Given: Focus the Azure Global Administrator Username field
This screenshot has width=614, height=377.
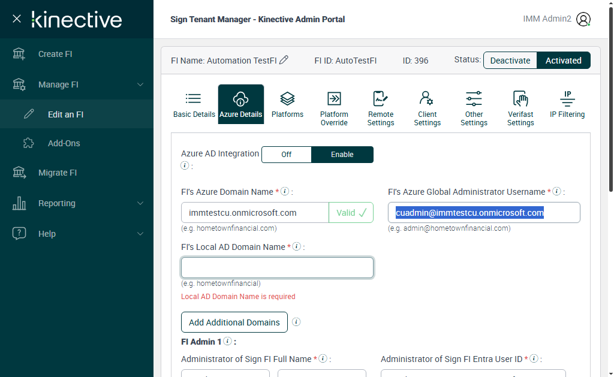Looking at the screenshot, I should coord(484,213).
